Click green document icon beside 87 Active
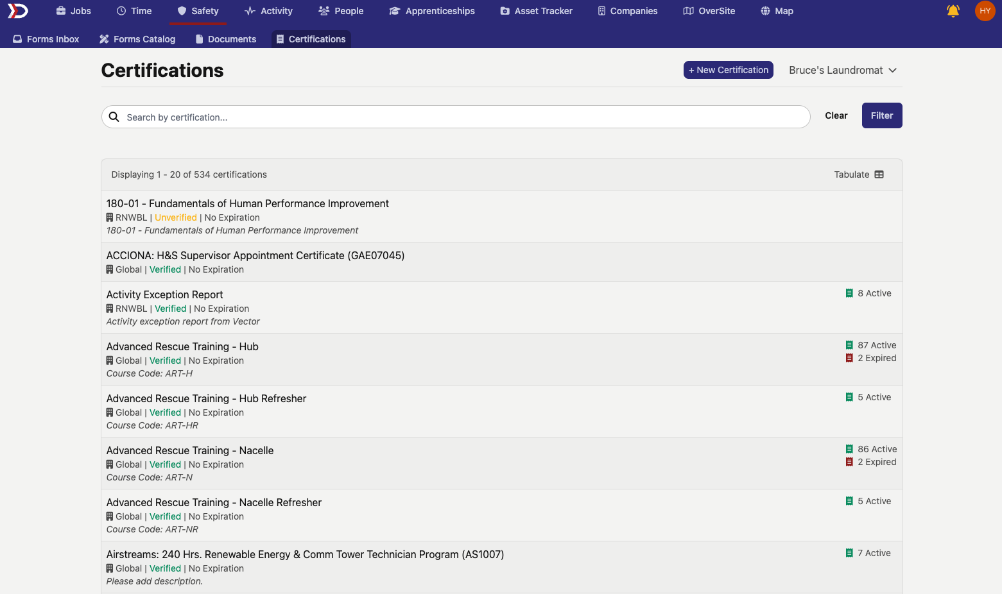The image size is (1002, 594). pos(849,345)
